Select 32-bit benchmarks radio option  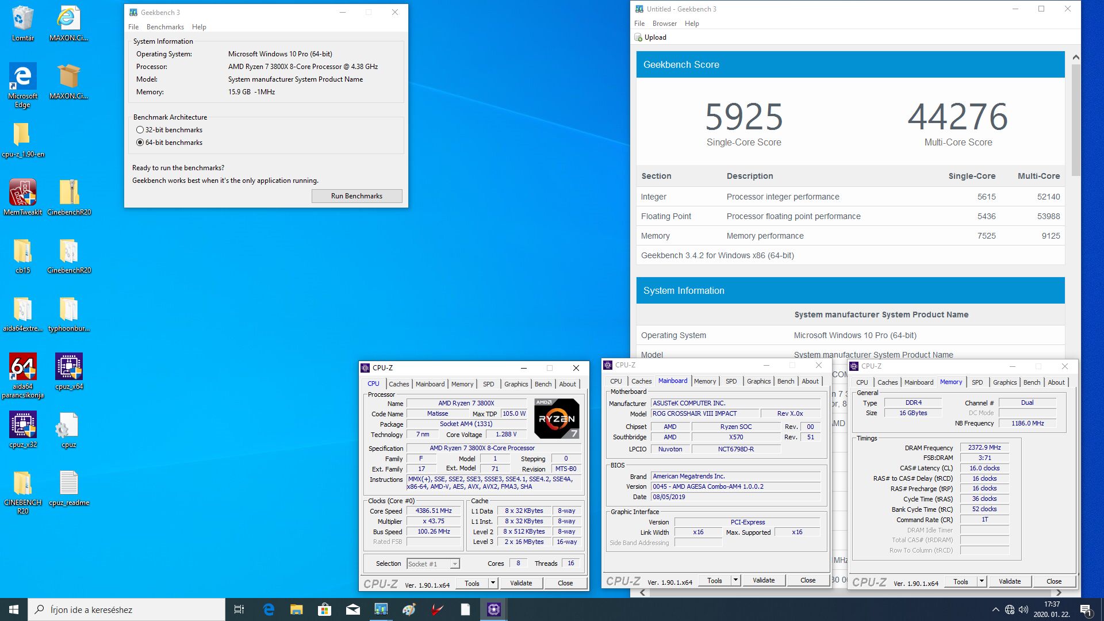(x=140, y=130)
